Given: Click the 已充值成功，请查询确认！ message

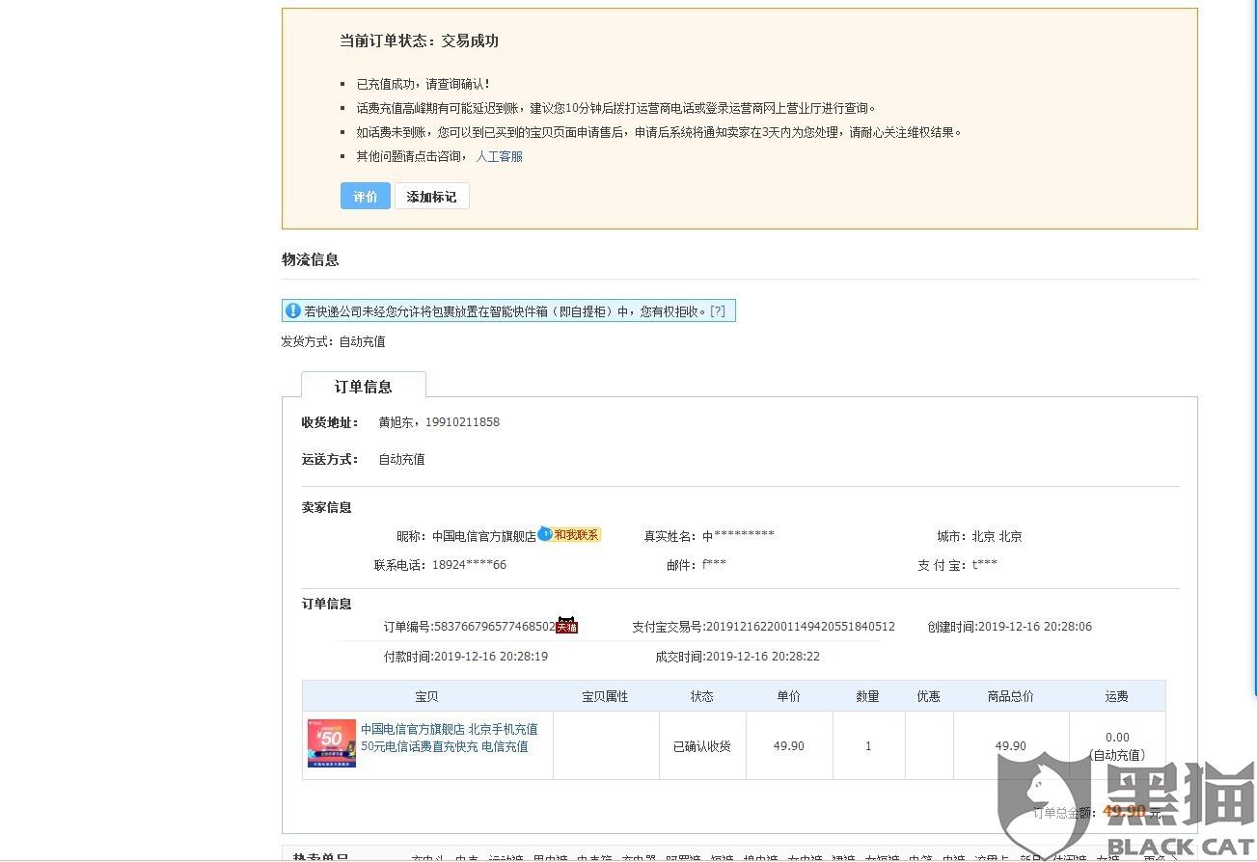Looking at the screenshot, I should pos(423,85).
